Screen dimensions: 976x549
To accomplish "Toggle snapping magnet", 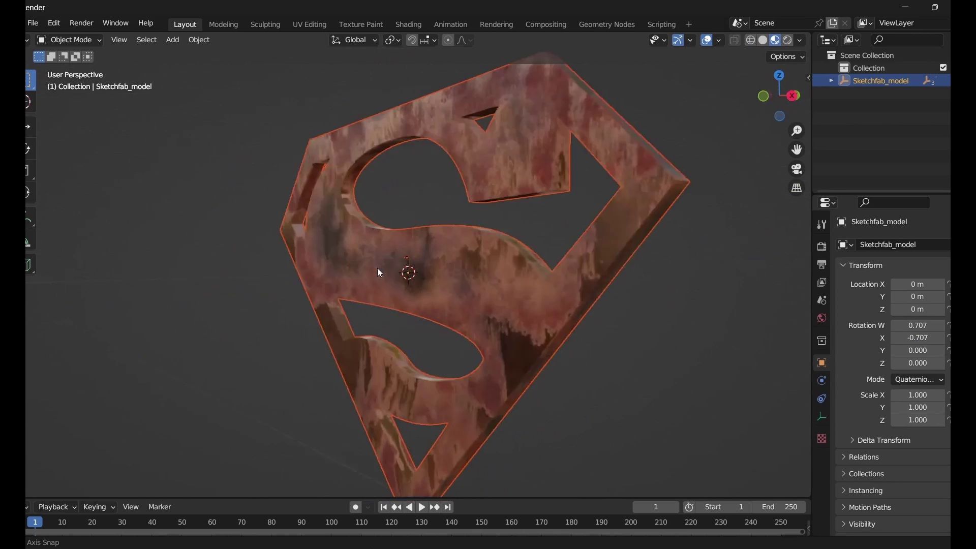I will pos(412,40).
